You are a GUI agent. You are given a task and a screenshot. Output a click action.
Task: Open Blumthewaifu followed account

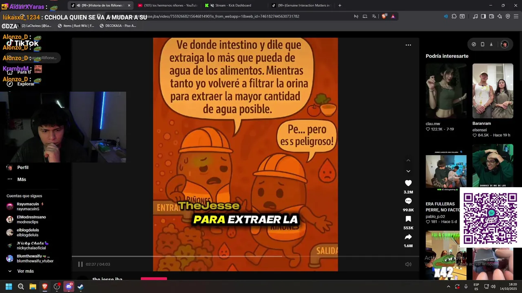[31, 258]
